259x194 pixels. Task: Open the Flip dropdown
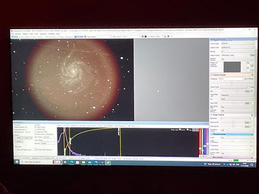[237, 99]
